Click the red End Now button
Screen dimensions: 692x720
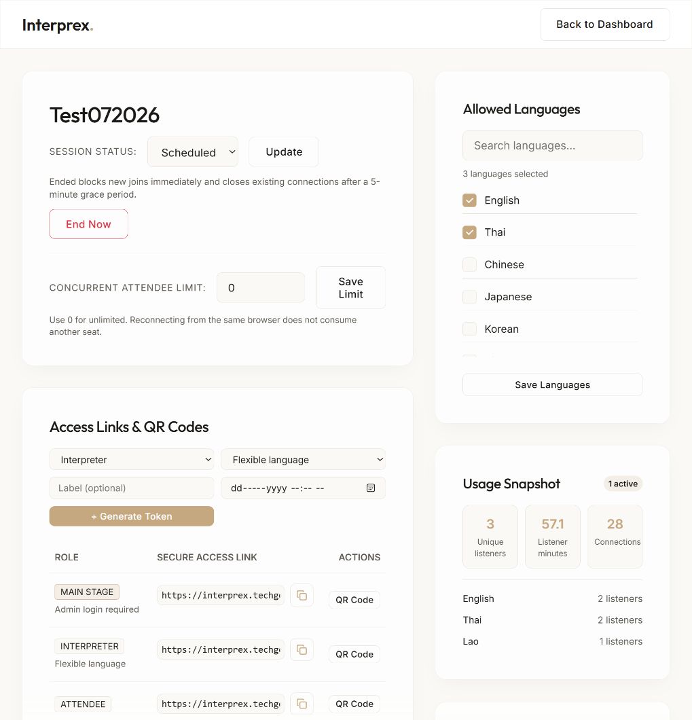click(89, 224)
